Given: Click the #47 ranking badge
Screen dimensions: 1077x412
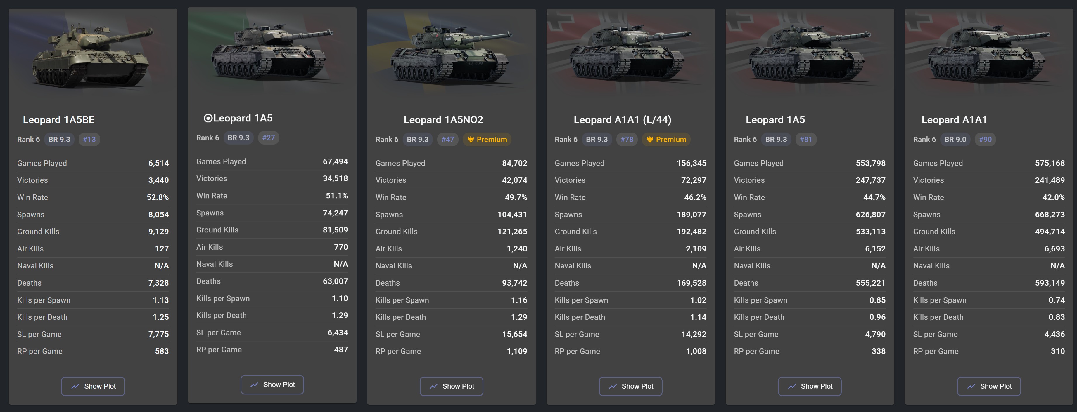Looking at the screenshot, I should (x=447, y=139).
